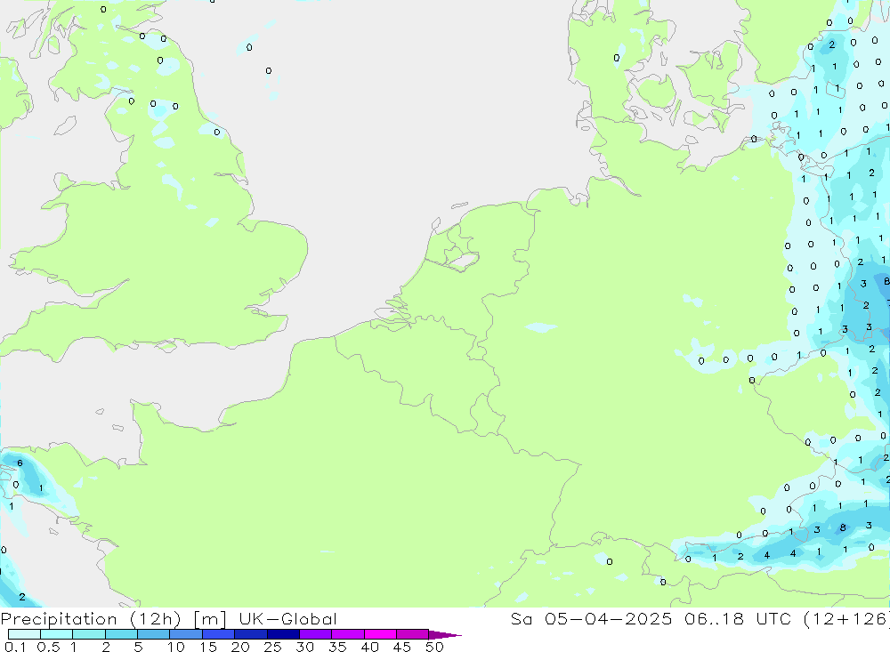The image size is (890, 652).
Task: Click the '0.5' legend scale label
Action: click(x=48, y=647)
